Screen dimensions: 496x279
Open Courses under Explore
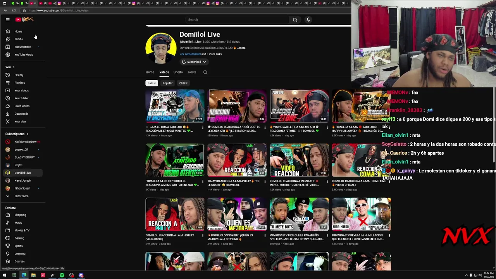(19, 261)
